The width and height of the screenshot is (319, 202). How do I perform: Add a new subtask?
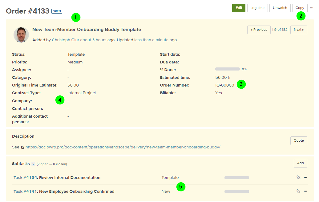(300, 163)
